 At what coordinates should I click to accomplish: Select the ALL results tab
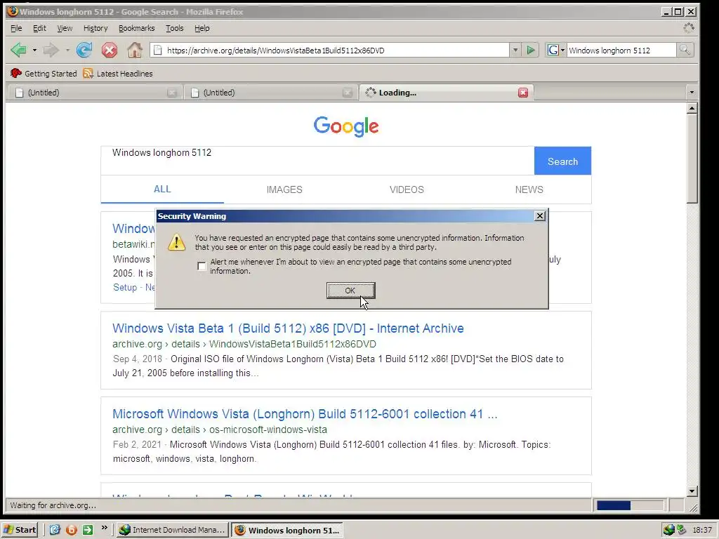tap(162, 189)
